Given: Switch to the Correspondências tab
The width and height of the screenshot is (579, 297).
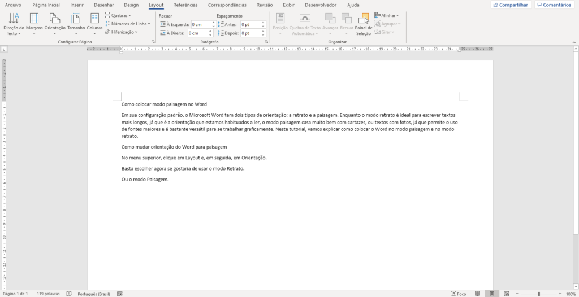Looking at the screenshot, I should (227, 5).
